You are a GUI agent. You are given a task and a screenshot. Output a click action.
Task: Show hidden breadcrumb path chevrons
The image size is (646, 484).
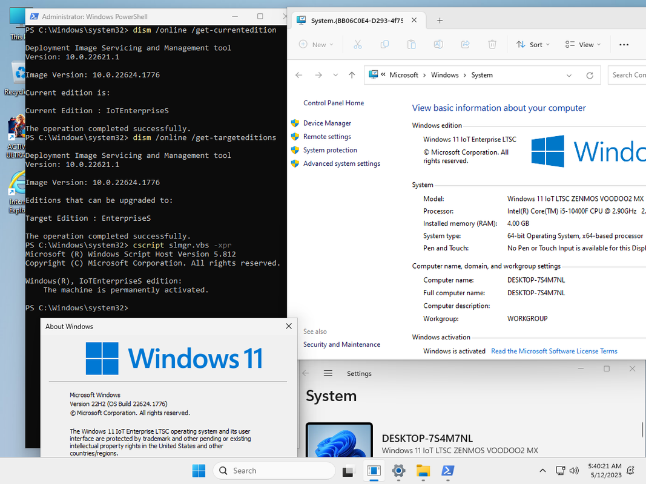tap(383, 74)
